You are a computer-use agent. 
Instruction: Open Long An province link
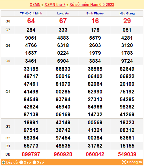pos(63,14)
